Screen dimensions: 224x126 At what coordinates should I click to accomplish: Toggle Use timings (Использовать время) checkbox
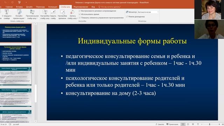80,14
